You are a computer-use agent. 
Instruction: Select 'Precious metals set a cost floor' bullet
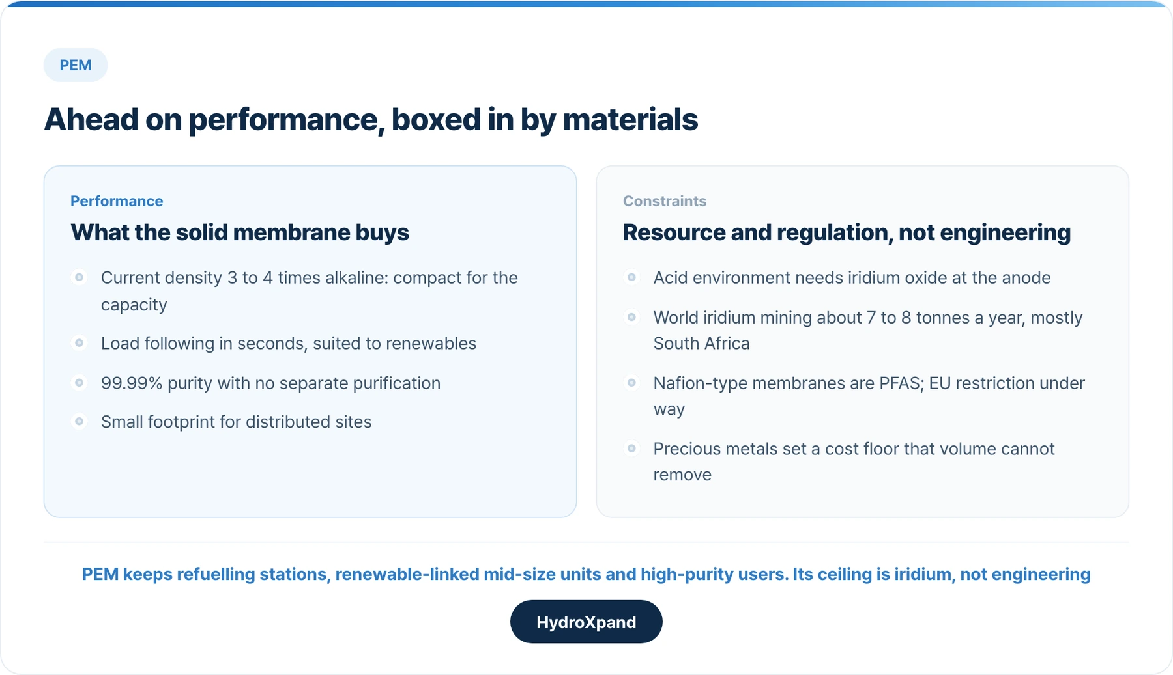pos(854,461)
